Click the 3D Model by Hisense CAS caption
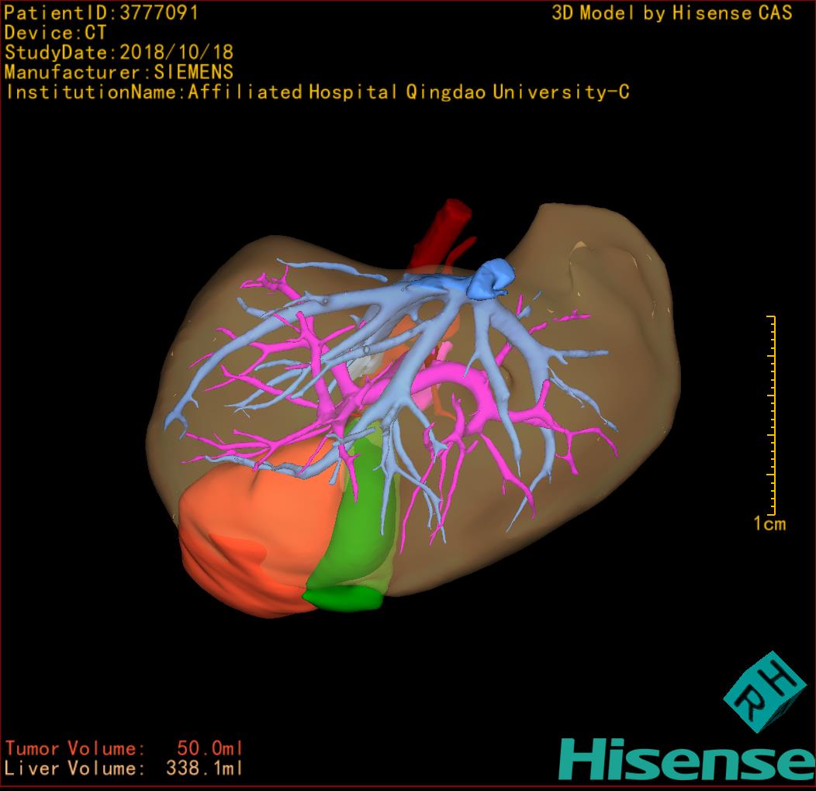 tap(672, 12)
